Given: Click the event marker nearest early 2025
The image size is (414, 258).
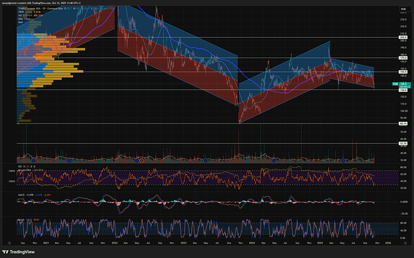Looking at the screenshot, I should point(342,161).
